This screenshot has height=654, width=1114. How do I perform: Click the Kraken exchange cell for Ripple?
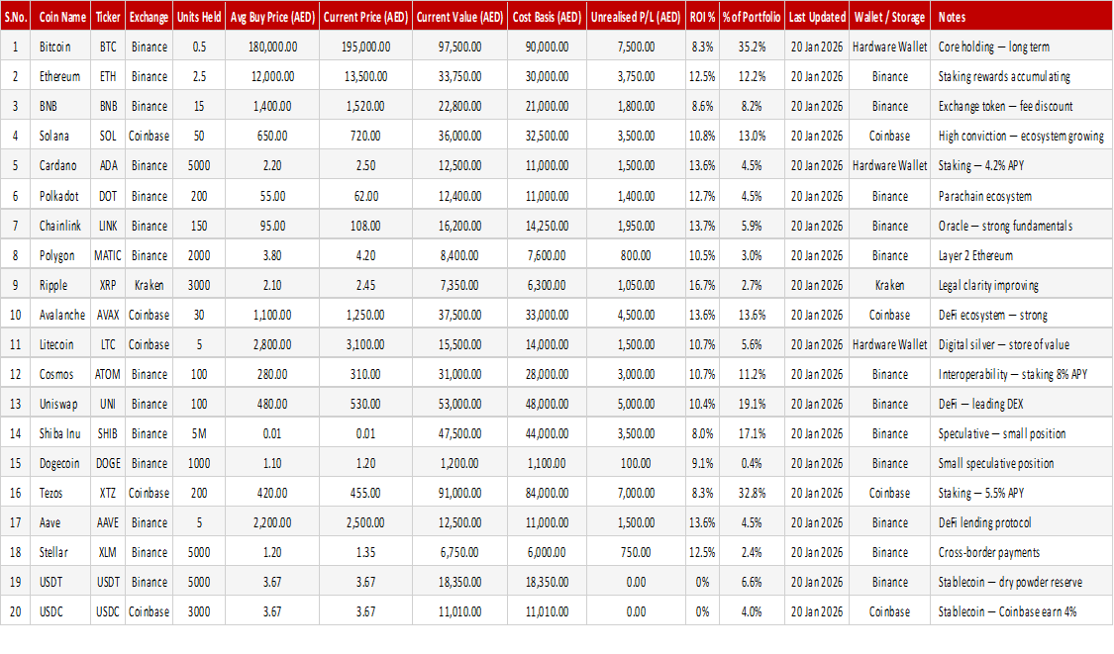(150, 286)
